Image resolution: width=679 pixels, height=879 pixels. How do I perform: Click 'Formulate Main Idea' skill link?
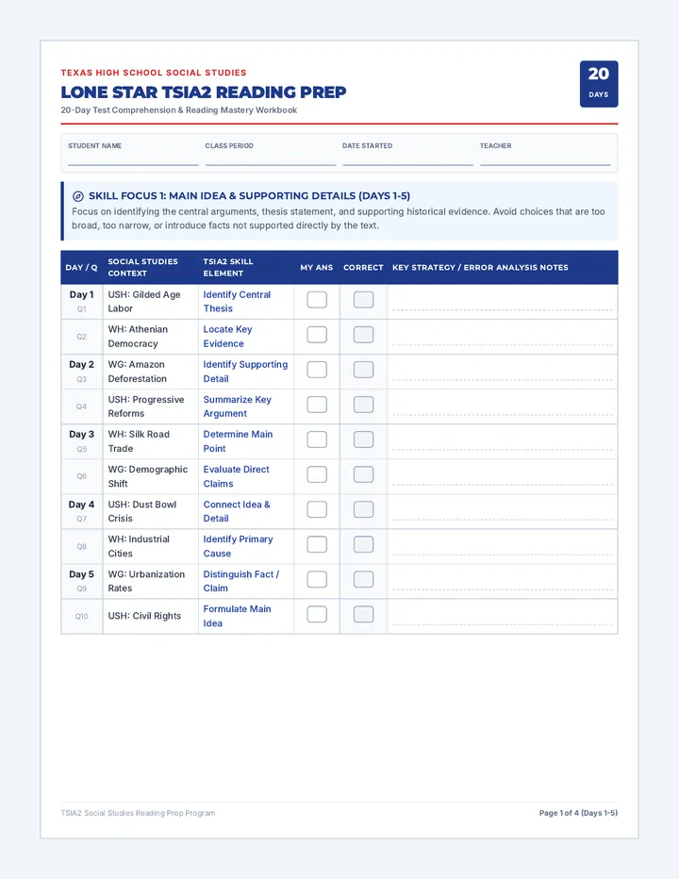click(237, 616)
